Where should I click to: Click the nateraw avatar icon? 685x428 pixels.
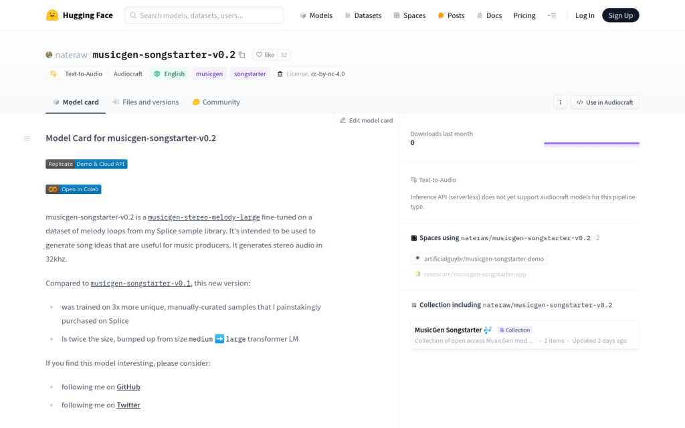click(49, 55)
